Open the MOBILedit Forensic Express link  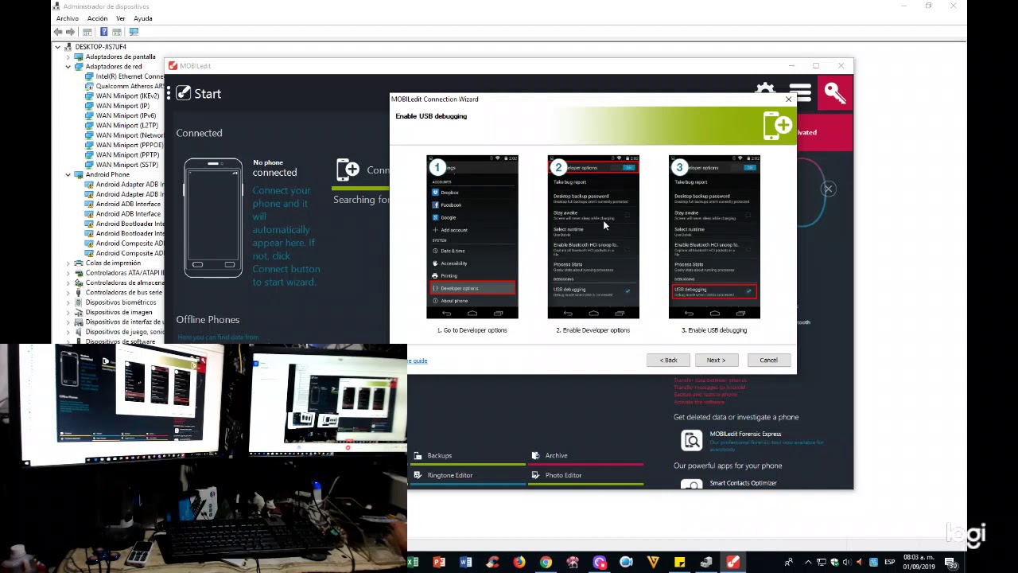coord(745,434)
